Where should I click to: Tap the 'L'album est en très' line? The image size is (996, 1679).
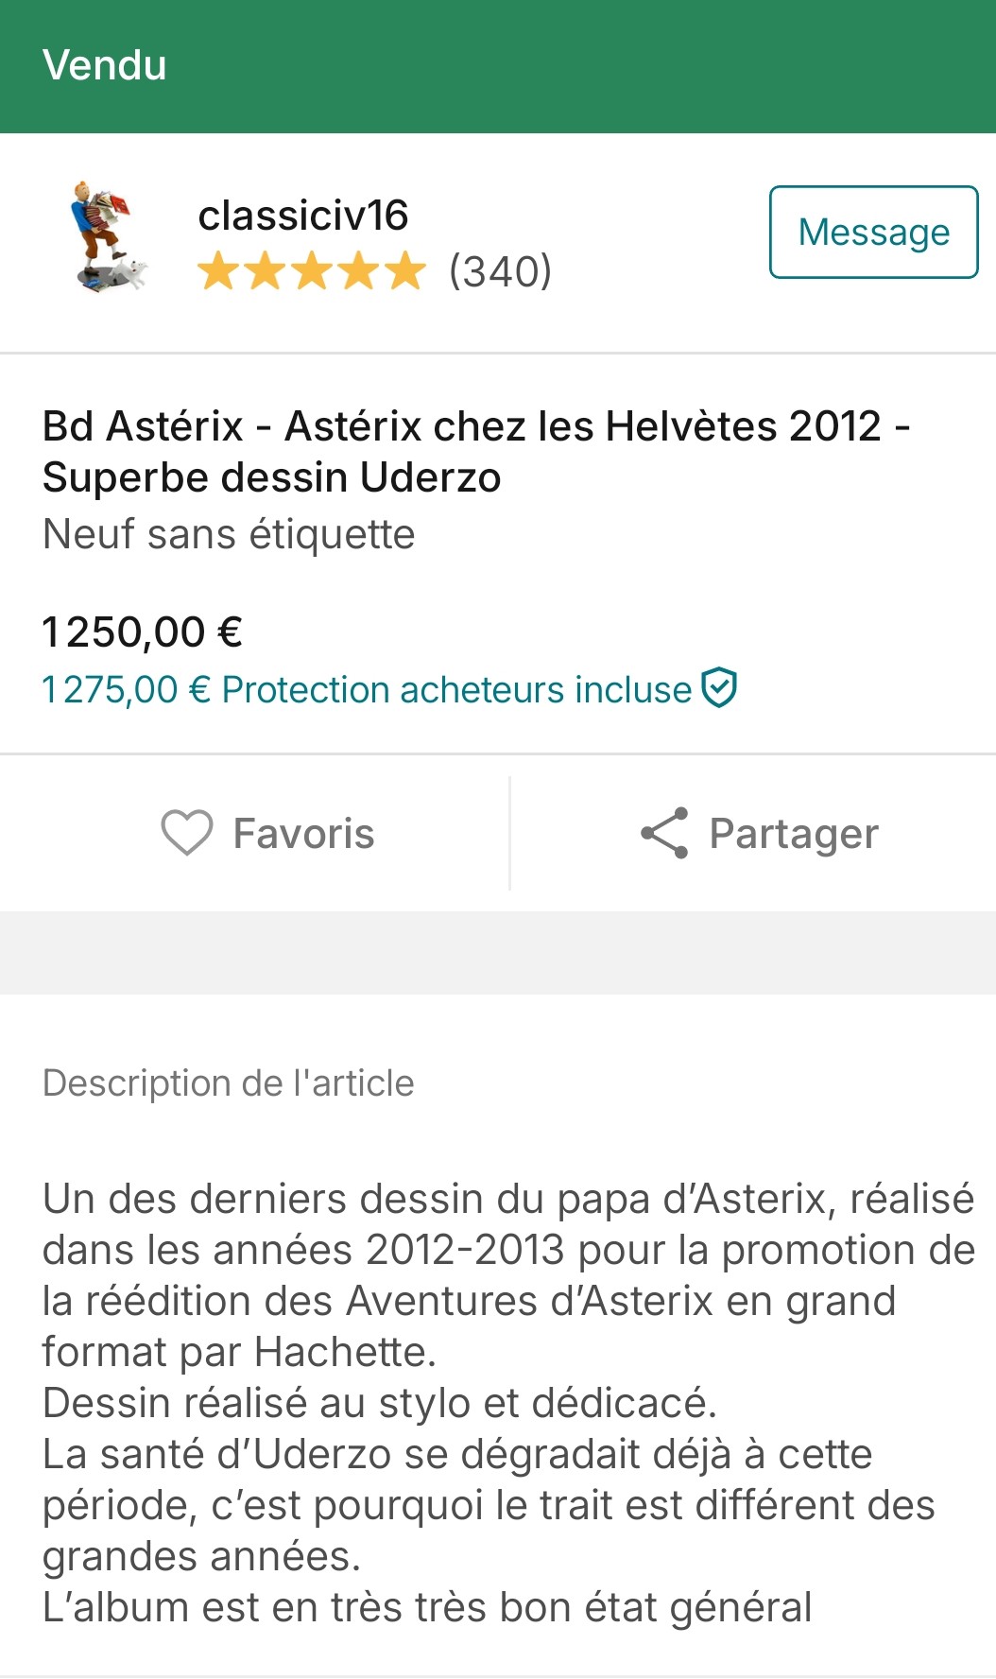(427, 1607)
